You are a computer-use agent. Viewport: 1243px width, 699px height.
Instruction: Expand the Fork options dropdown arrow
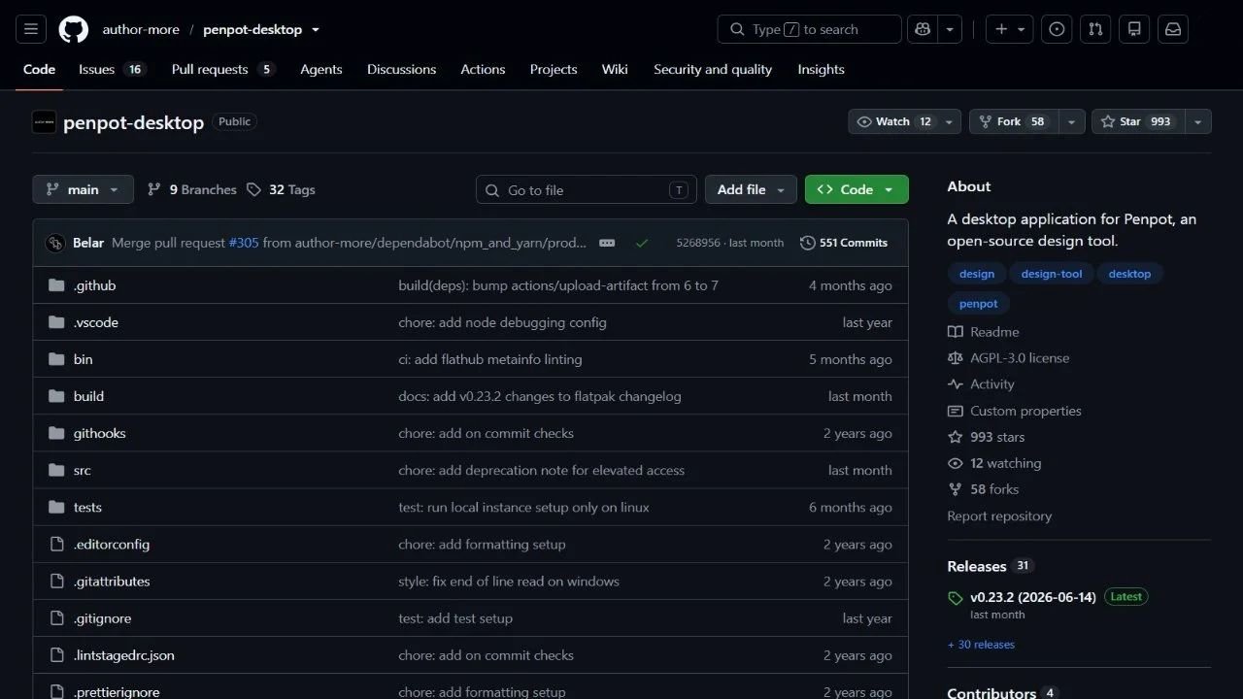(x=1071, y=121)
